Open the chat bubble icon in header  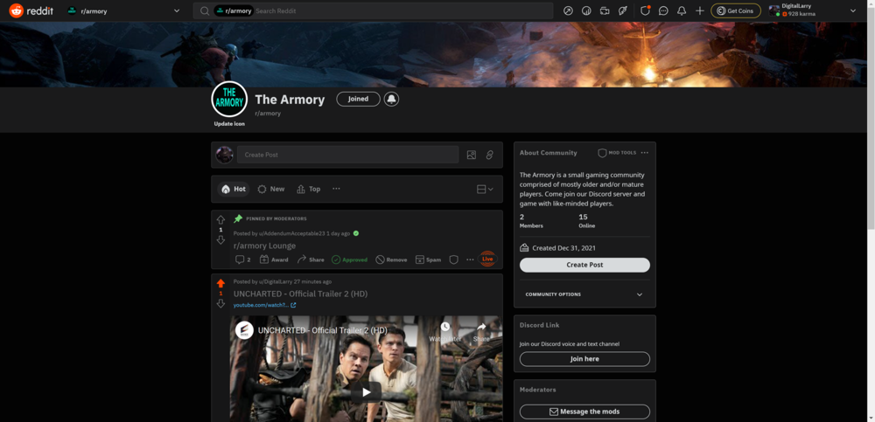(x=663, y=10)
